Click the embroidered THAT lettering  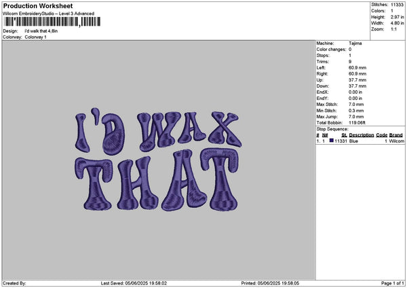coord(157,179)
